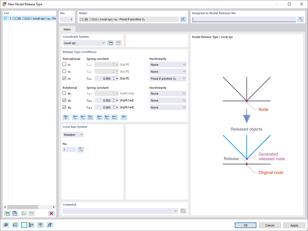The height and width of the screenshot is (231, 308).
Task: Copy the selected nodal release type
Action: [15, 213]
